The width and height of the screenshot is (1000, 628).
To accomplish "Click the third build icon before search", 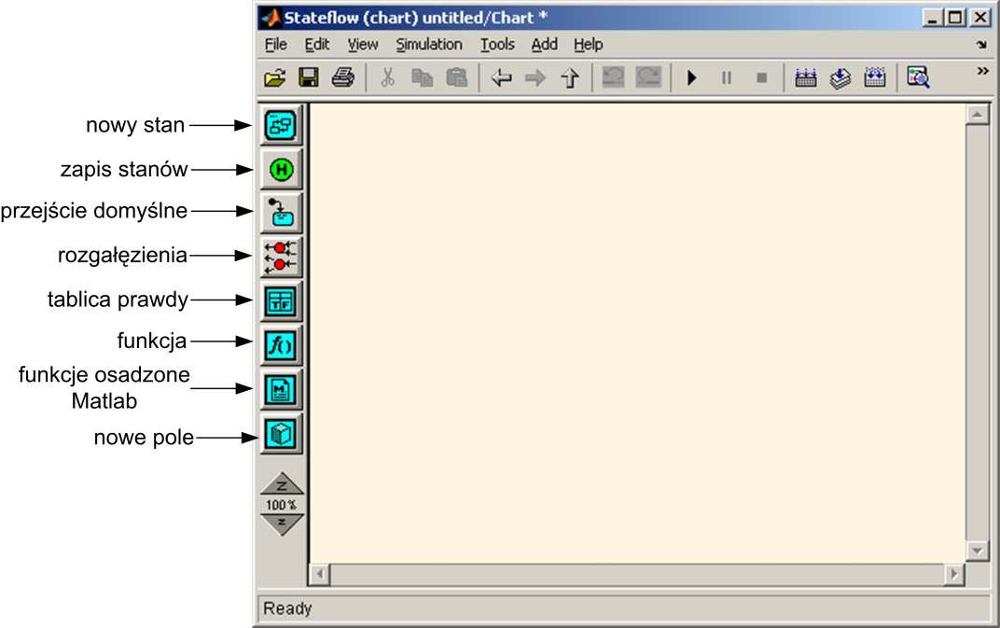I will pyautogui.click(x=875, y=77).
